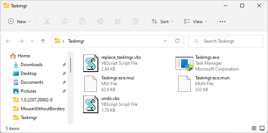This screenshot has width=268, height=133.
Task: Click the pin icon next to Downloads
Action: tap(64, 65)
